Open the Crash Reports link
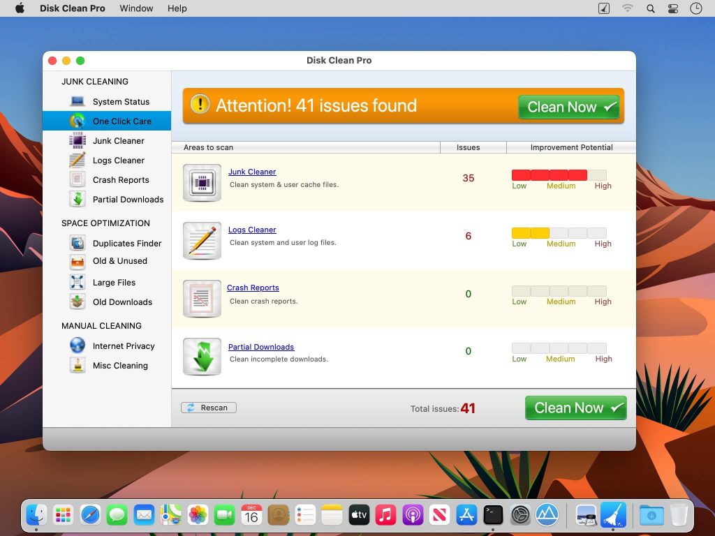The image size is (715, 536). click(x=253, y=288)
